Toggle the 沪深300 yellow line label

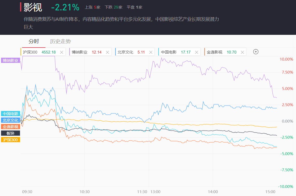coord(10,140)
